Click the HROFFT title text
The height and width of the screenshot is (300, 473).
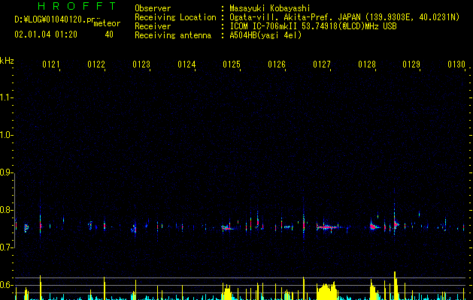(x=77, y=6)
